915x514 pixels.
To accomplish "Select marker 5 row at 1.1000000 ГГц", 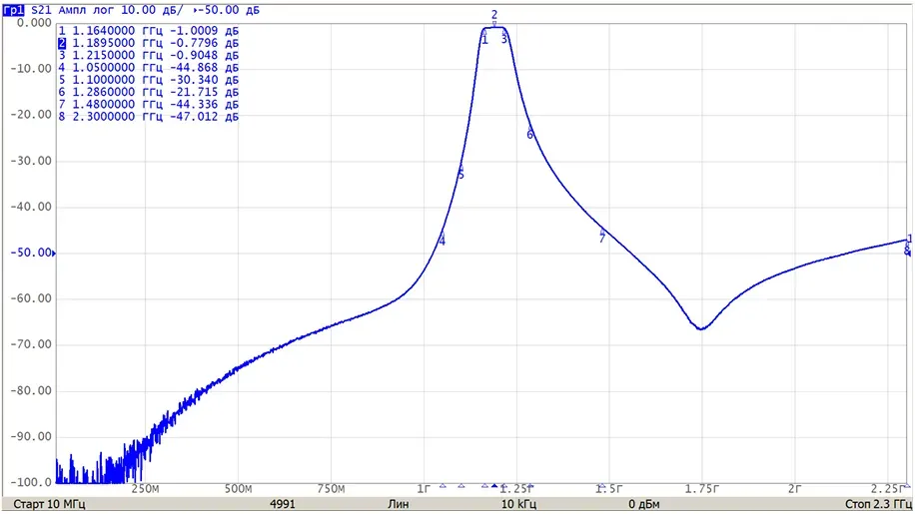I will click(149, 79).
